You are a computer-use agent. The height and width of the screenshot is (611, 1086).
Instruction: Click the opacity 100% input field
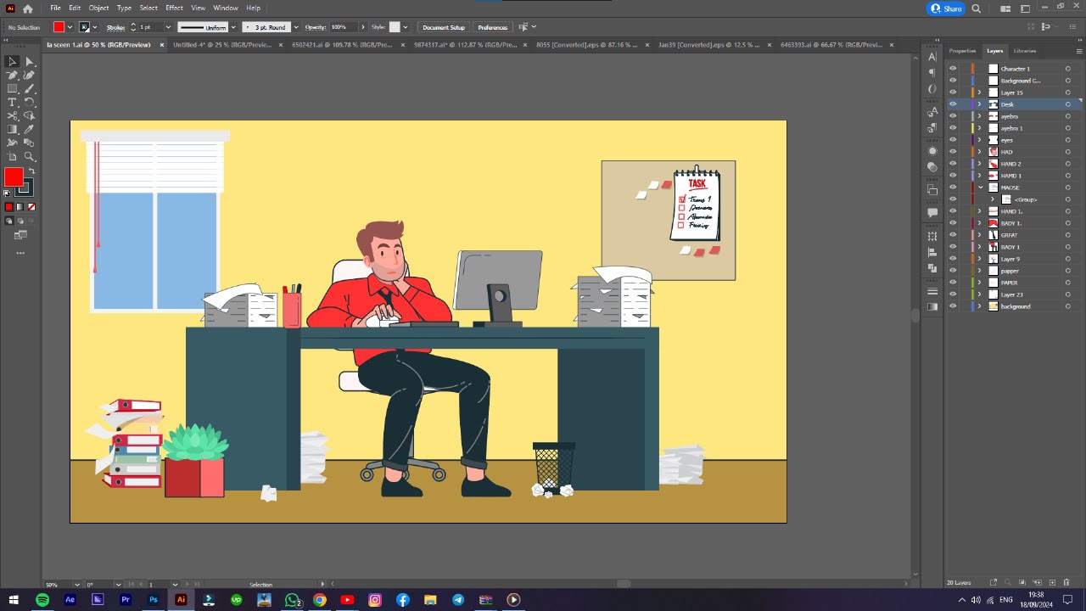(343, 27)
